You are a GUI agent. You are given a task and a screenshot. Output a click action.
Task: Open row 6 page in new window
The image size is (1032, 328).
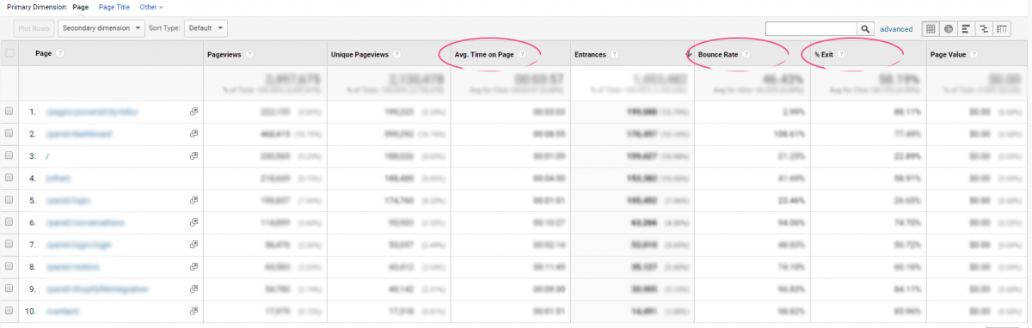(194, 222)
